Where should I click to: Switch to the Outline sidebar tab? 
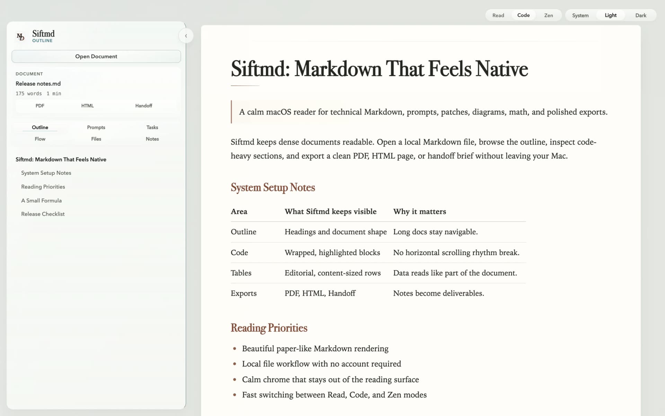[x=40, y=127]
